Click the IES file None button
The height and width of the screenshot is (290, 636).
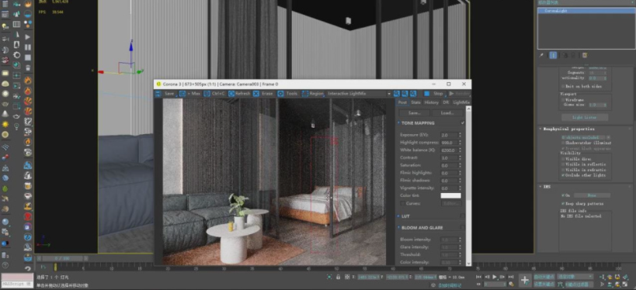pyautogui.click(x=592, y=195)
